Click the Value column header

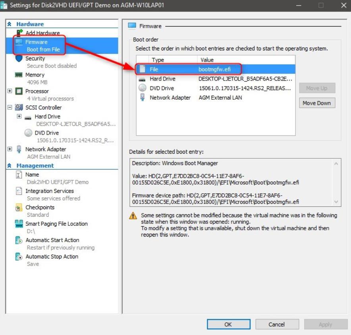click(246, 60)
